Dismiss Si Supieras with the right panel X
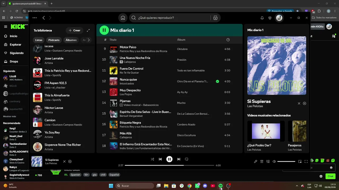Viewport: 339px width, 190px height. click(x=299, y=103)
